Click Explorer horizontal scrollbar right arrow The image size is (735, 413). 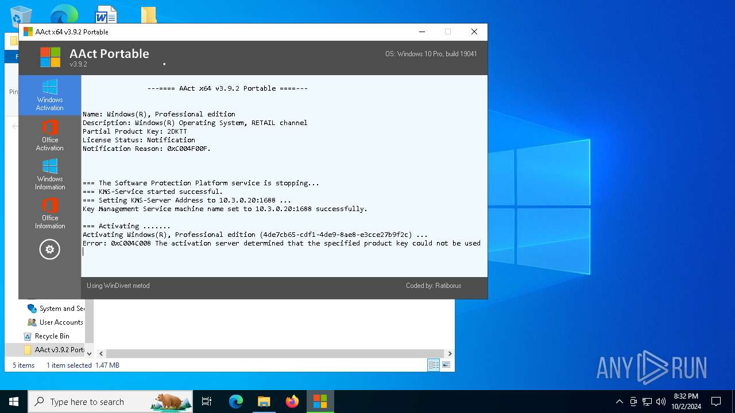click(450, 354)
